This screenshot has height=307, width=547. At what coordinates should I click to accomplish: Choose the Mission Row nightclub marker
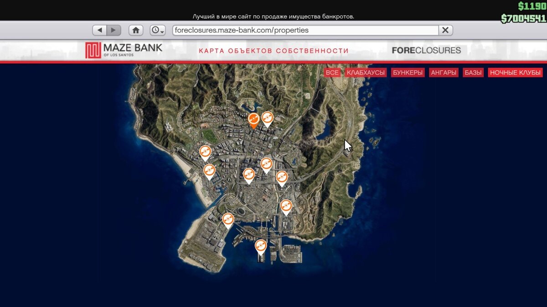point(267,164)
